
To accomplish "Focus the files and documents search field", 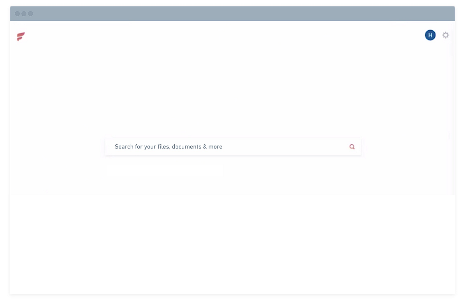I will click(233, 147).
